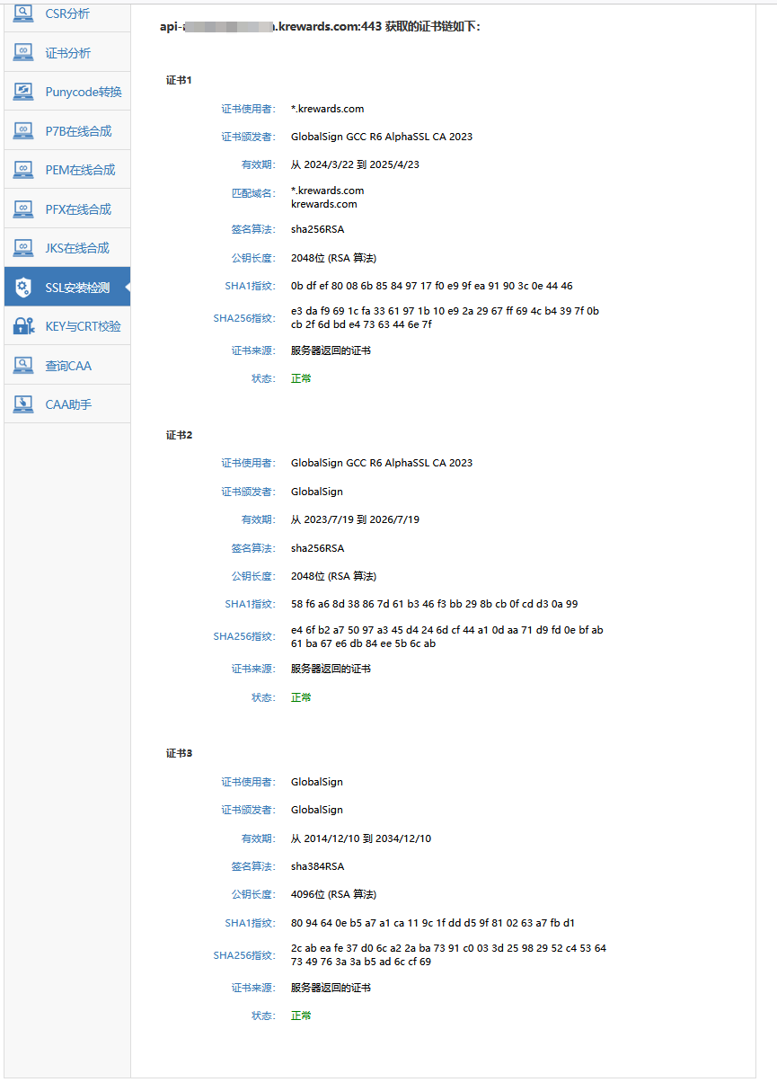Select the CAA助手 menu entry
The image size is (777, 1091).
click(67, 404)
